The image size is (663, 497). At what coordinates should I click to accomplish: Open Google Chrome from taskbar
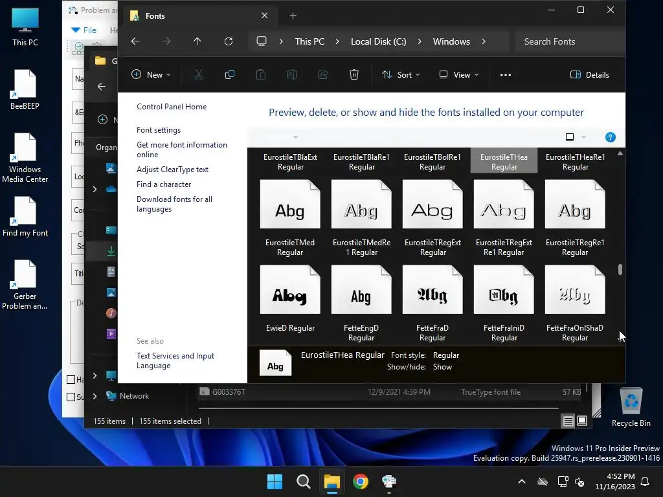pyautogui.click(x=360, y=481)
